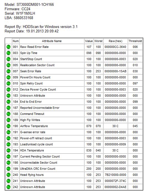Click the Raw Read Error Rate threshold 006
Image resolution: width=146 pixels, height=193 pixels.
pyautogui.click(x=135, y=47)
